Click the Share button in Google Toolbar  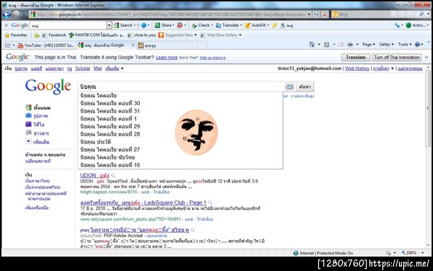tap(165, 25)
